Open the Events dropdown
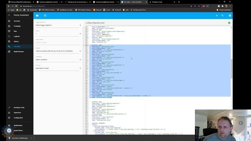Viewport: 251px width, 141px height. pyautogui.click(x=58, y=34)
